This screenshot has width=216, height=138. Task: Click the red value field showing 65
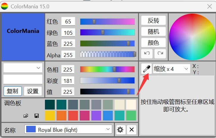pyautogui.click(x=68, y=21)
